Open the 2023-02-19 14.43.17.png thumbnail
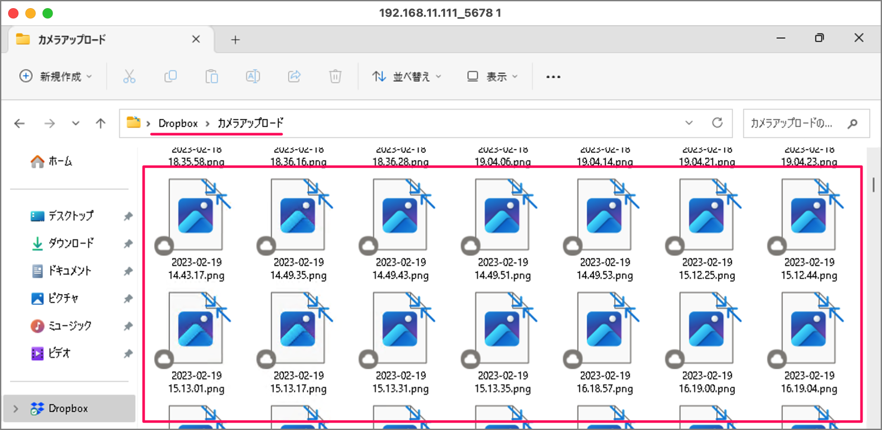Image resolution: width=882 pixels, height=430 pixels. click(196, 215)
